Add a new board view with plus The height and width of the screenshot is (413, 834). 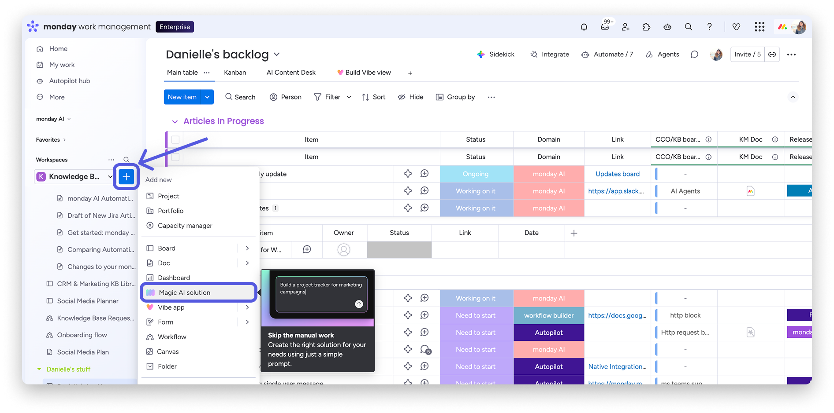click(410, 73)
